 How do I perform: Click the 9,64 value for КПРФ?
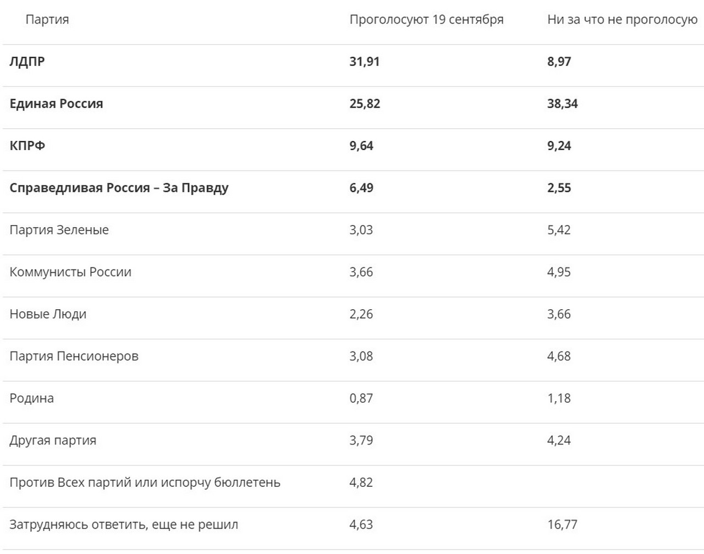361,146
